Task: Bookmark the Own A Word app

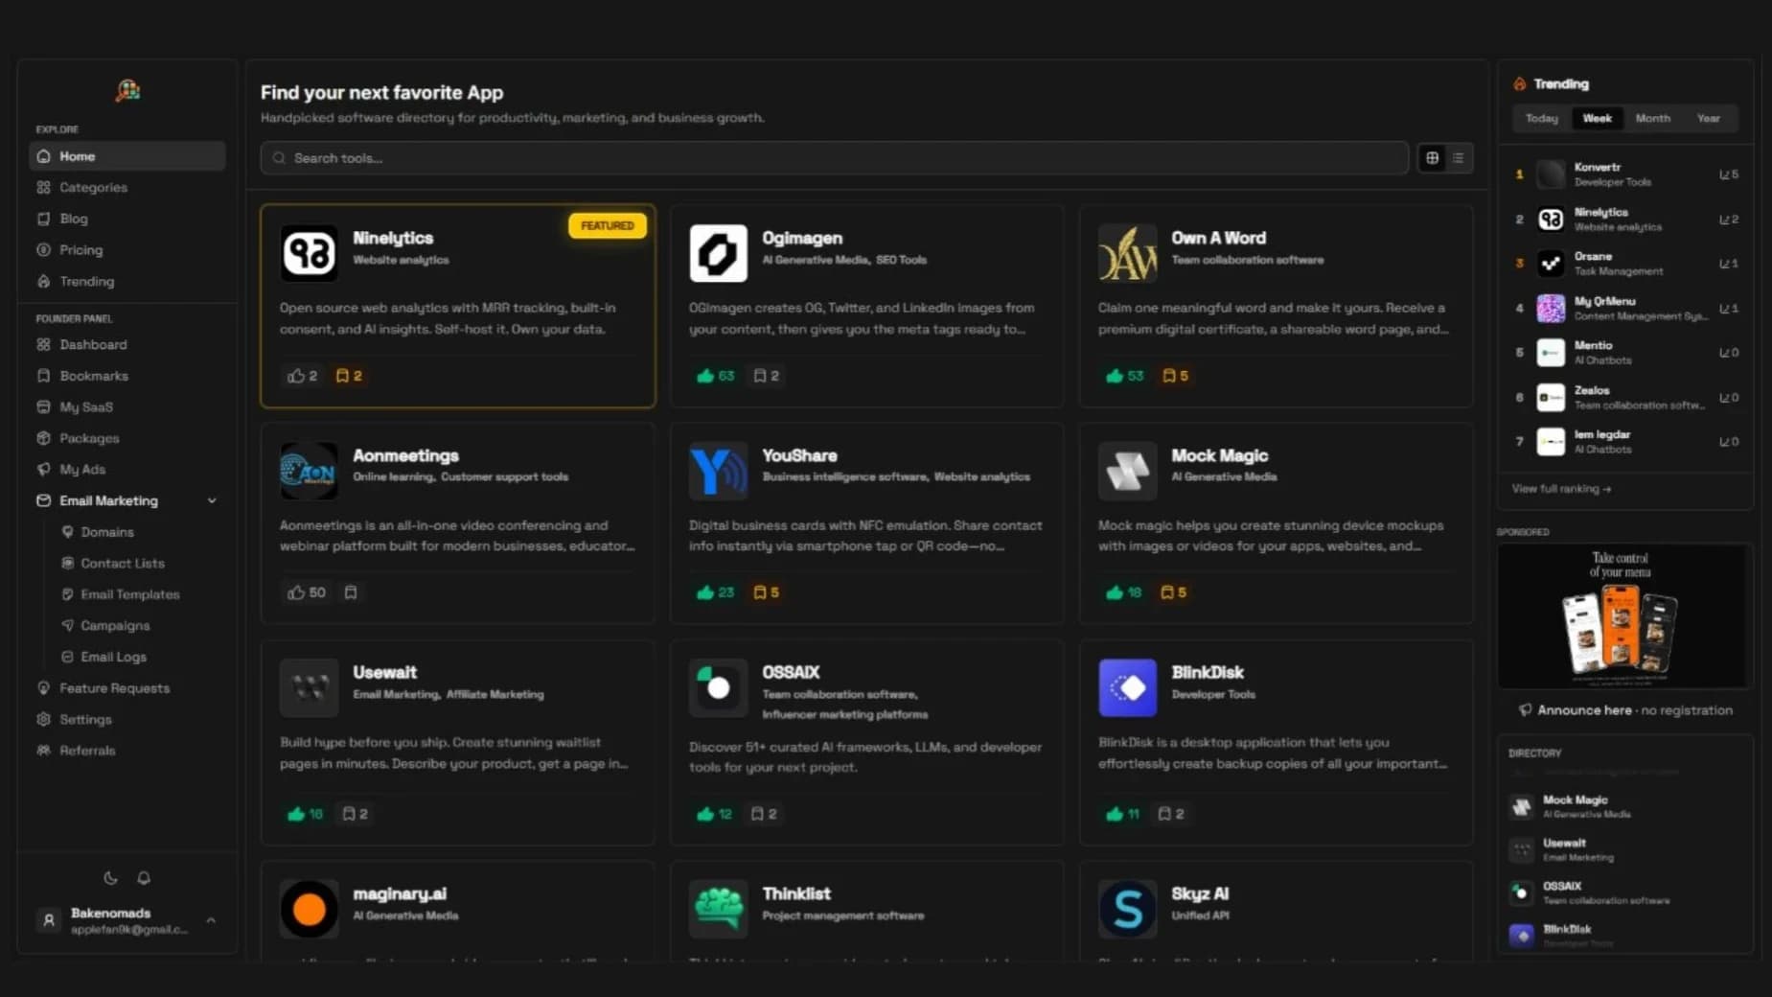Action: pyautogui.click(x=1175, y=376)
